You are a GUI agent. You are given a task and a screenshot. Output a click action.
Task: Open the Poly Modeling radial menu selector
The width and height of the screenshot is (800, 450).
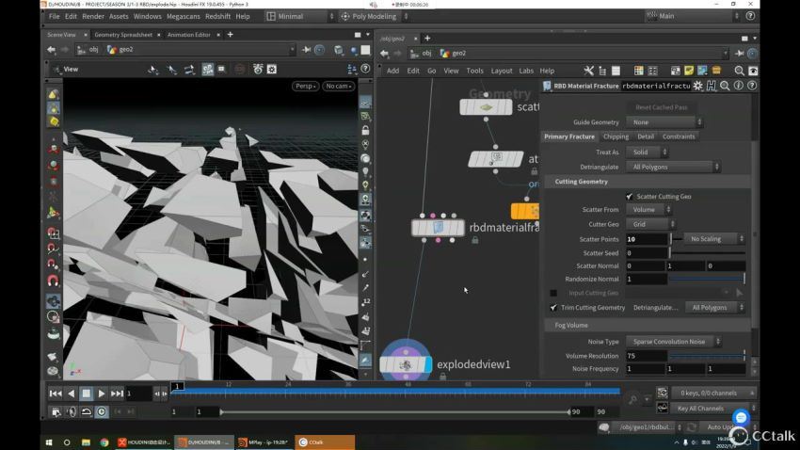point(374,16)
